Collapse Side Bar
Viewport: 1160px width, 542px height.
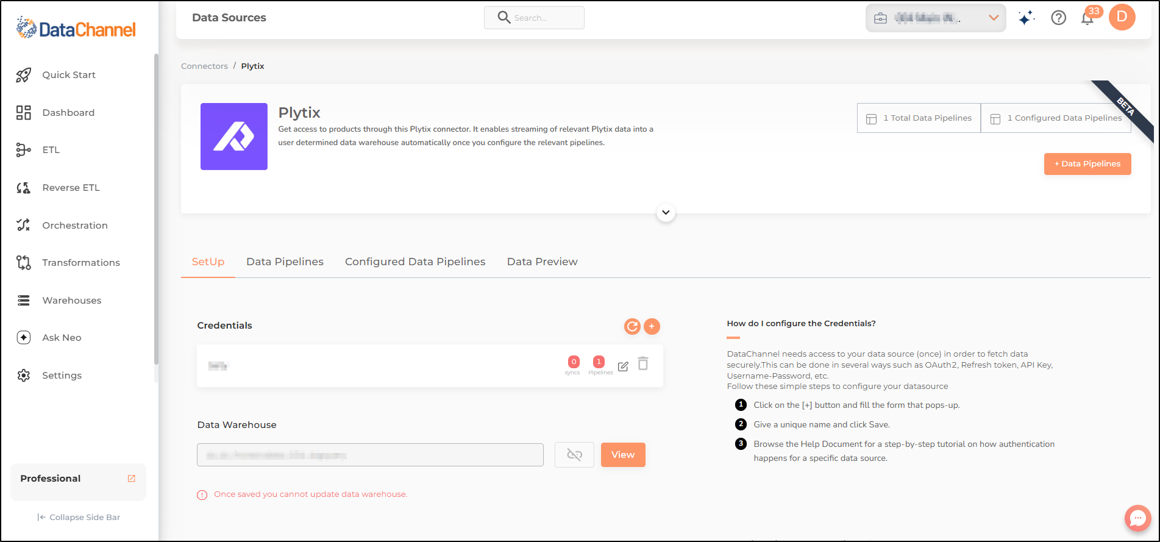pos(79,517)
